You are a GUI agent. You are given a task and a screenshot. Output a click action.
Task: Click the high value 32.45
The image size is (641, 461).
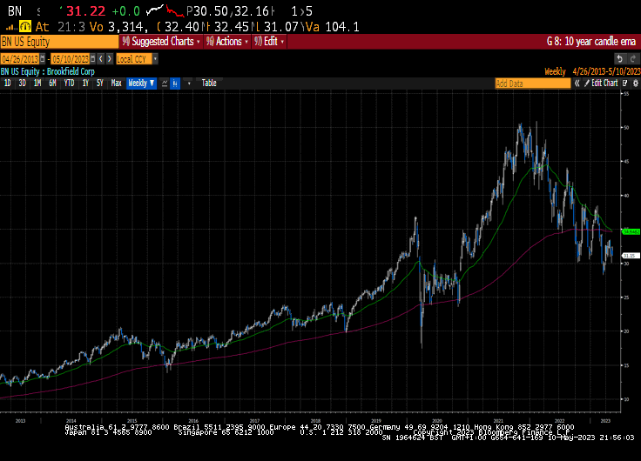coord(232,27)
